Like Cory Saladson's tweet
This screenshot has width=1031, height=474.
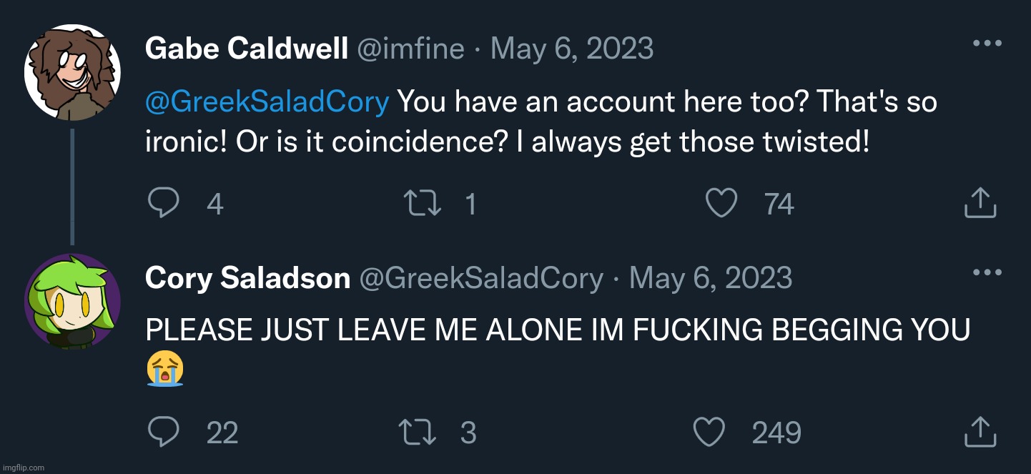coord(709,432)
